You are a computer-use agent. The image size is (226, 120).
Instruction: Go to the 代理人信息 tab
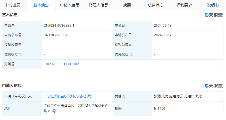(98, 5)
